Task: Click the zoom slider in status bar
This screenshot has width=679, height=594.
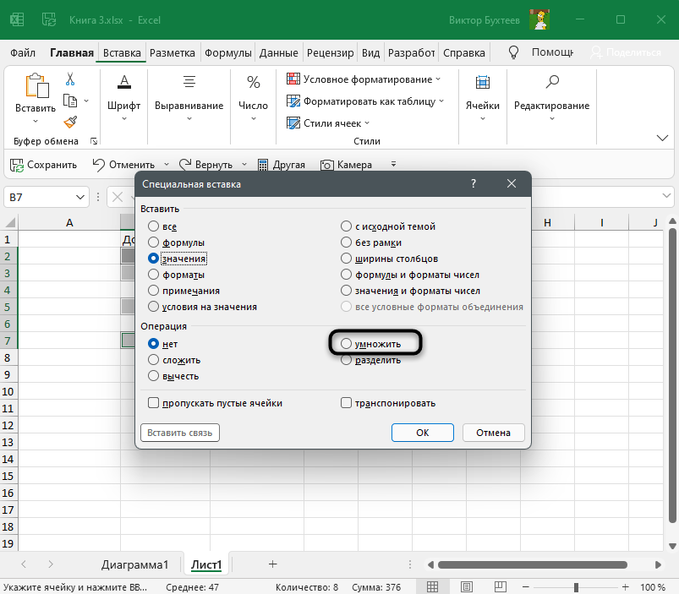Action: [576, 587]
